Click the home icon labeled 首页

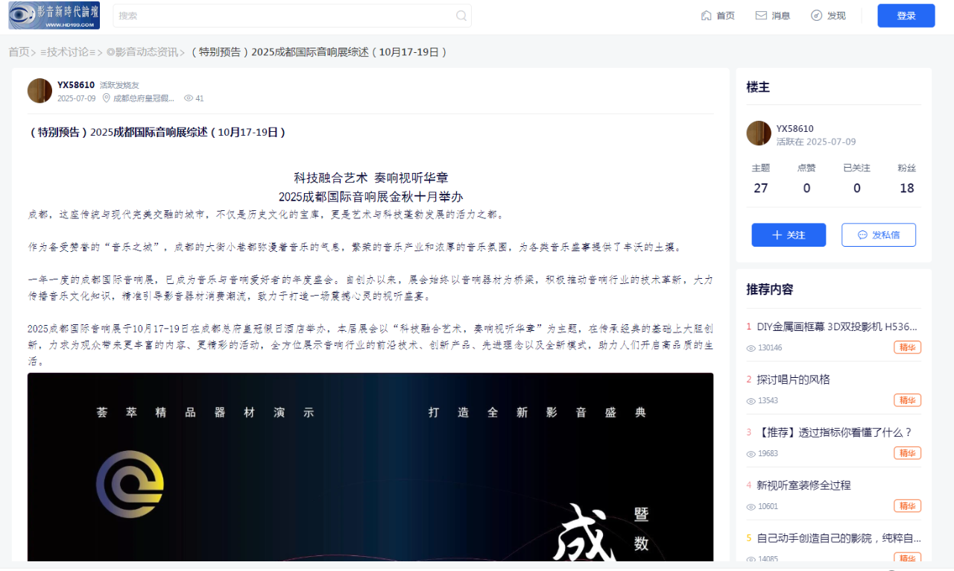pos(707,16)
